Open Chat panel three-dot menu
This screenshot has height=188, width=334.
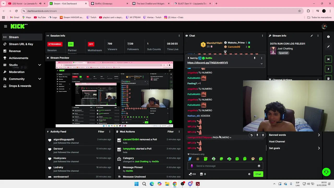coord(263,36)
